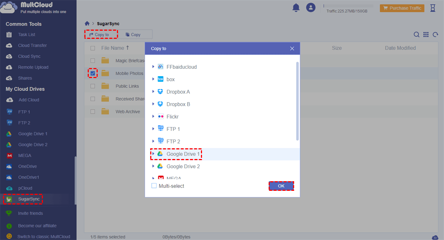Click the SugarSync bird icon
The height and width of the screenshot is (240, 444).
pyautogui.click(x=9, y=199)
